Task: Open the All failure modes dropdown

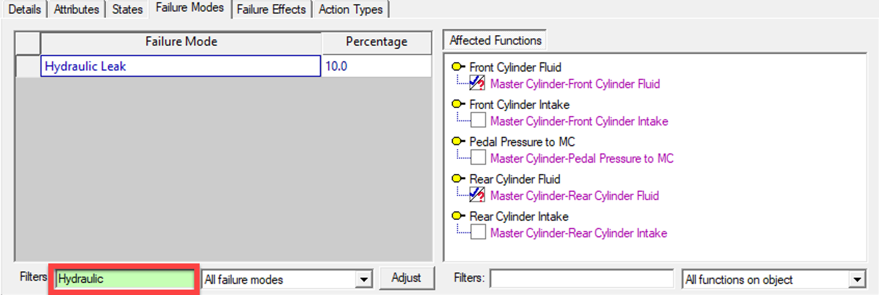Action: (x=363, y=279)
